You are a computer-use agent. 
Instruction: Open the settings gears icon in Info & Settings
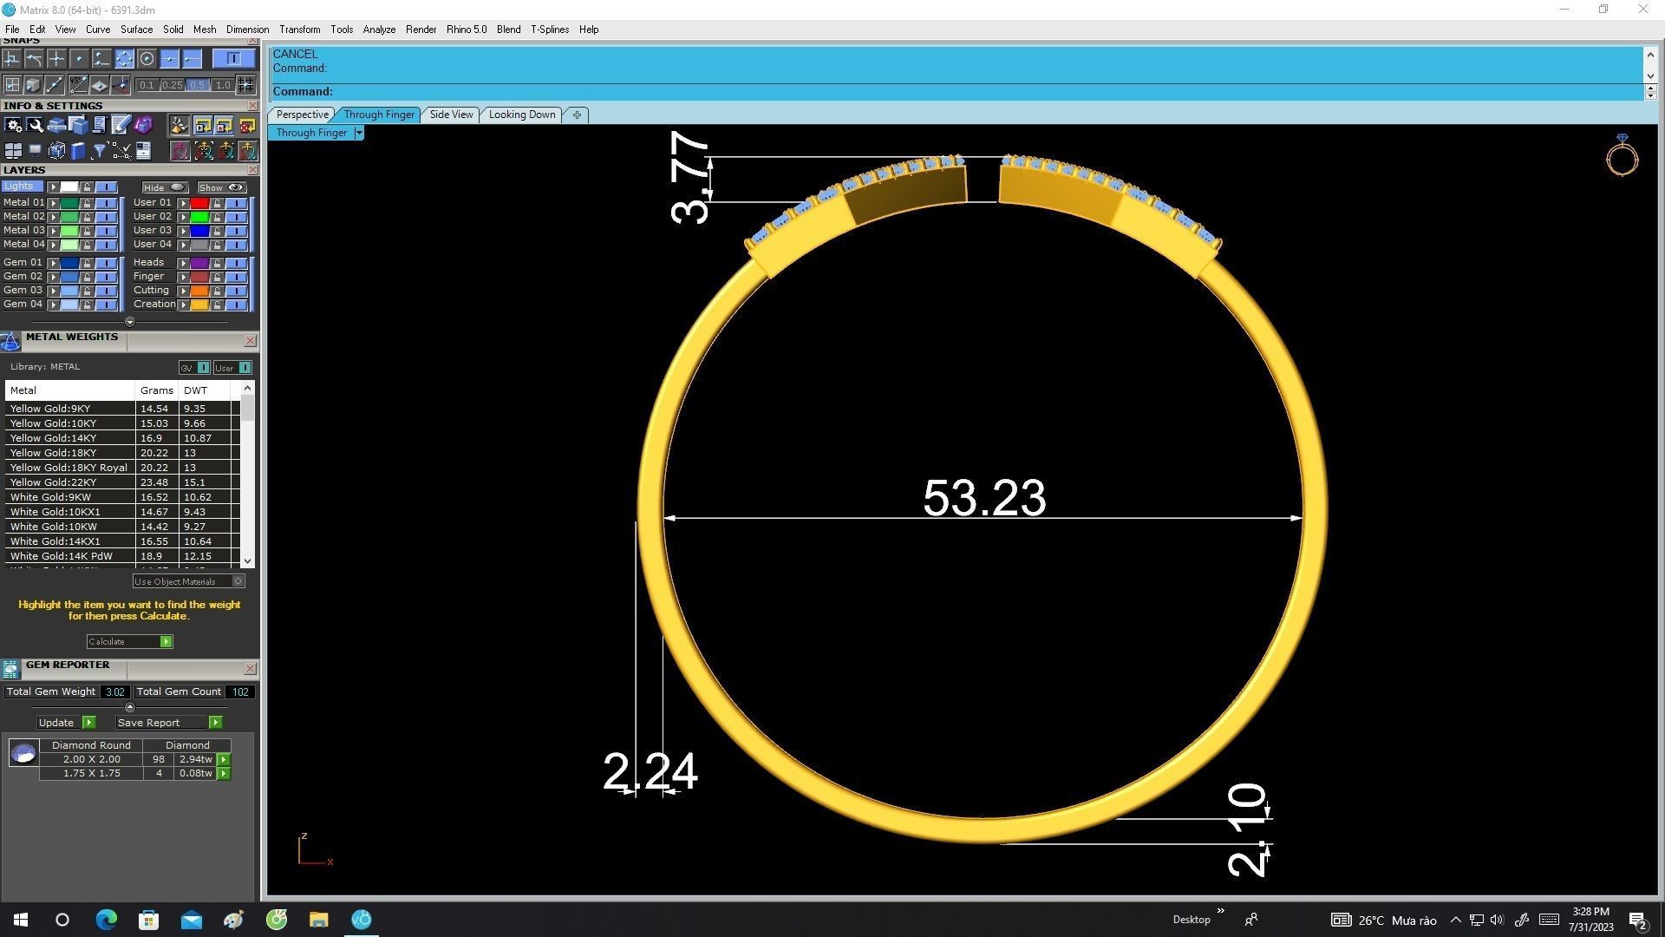13,126
